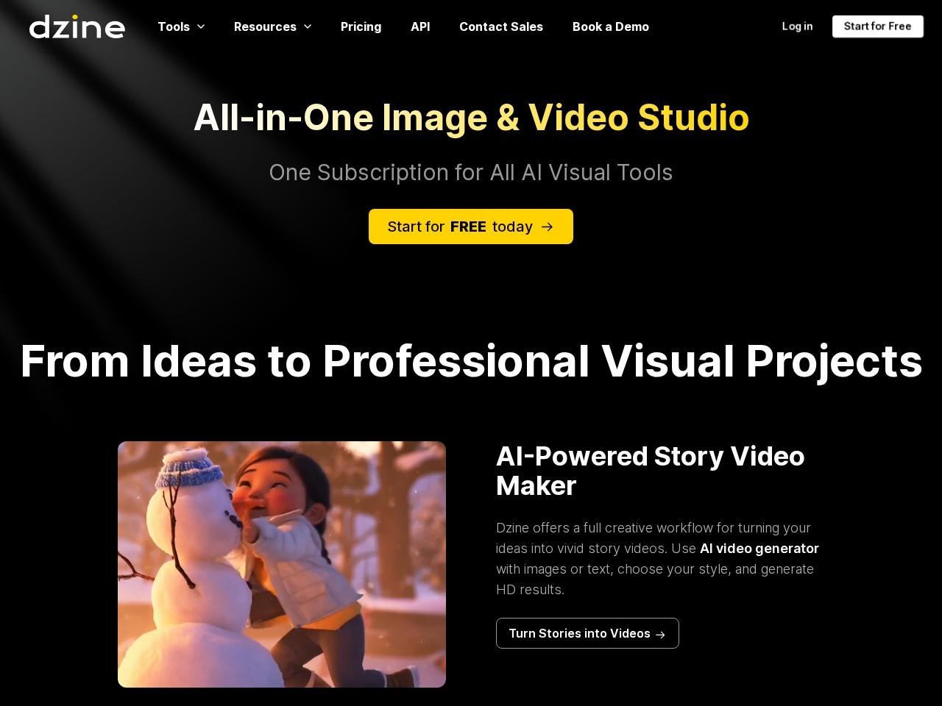Screen dimensions: 942x706
Task: Expand the Resources dropdown chevron
Action: pyautogui.click(x=308, y=26)
